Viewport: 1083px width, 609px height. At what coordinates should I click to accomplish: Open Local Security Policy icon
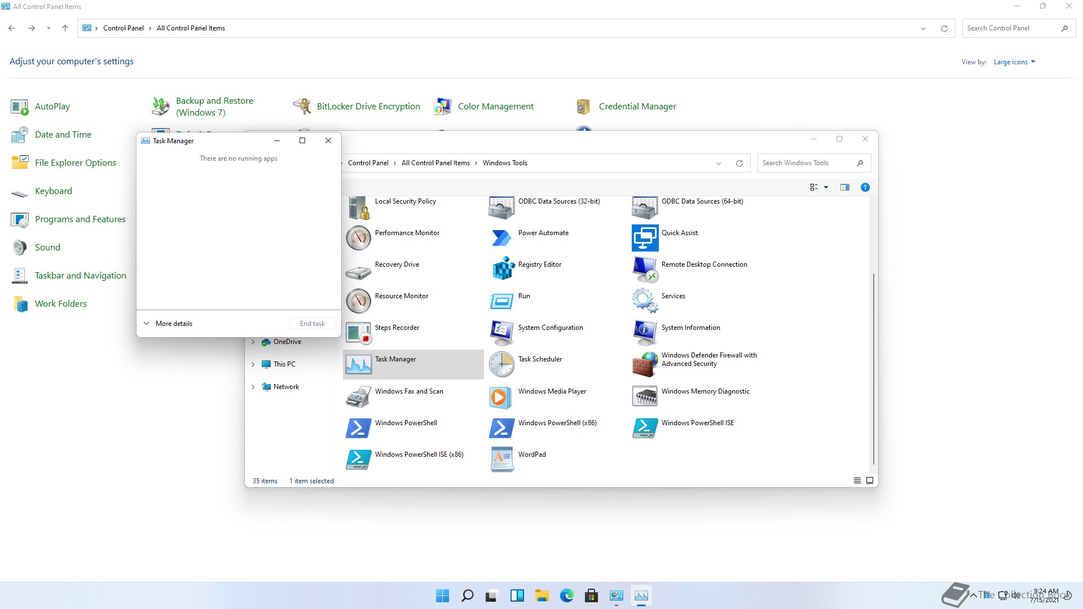click(359, 208)
